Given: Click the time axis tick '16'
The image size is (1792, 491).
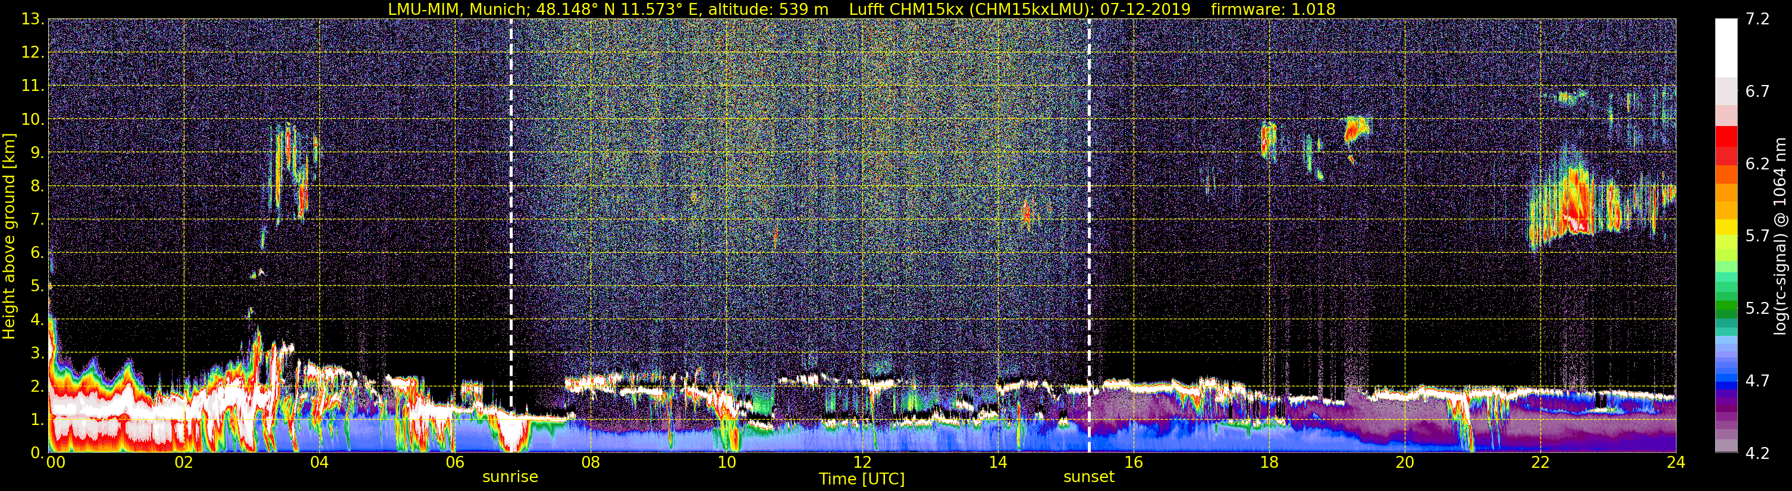Looking at the screenshot, I should (x=1133, y=463).
